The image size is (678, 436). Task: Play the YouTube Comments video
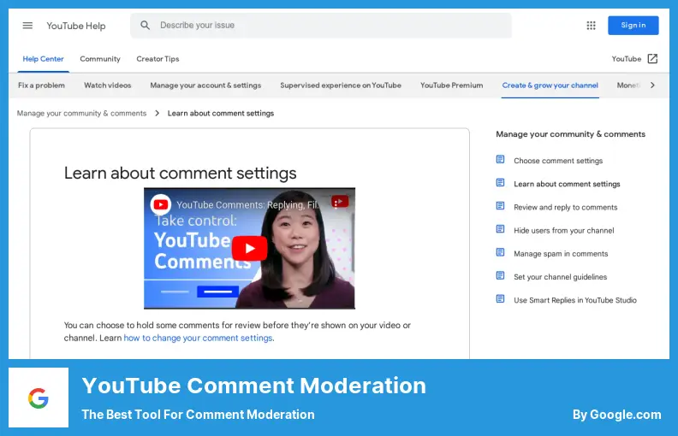(249, 249)
